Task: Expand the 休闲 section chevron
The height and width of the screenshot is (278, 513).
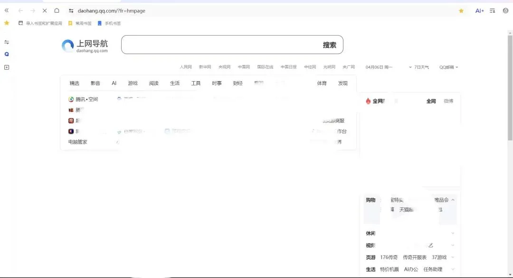Action: [x=453, y=233]
